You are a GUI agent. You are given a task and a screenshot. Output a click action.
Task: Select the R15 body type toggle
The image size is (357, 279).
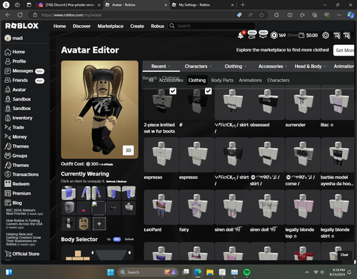point(116,239)
